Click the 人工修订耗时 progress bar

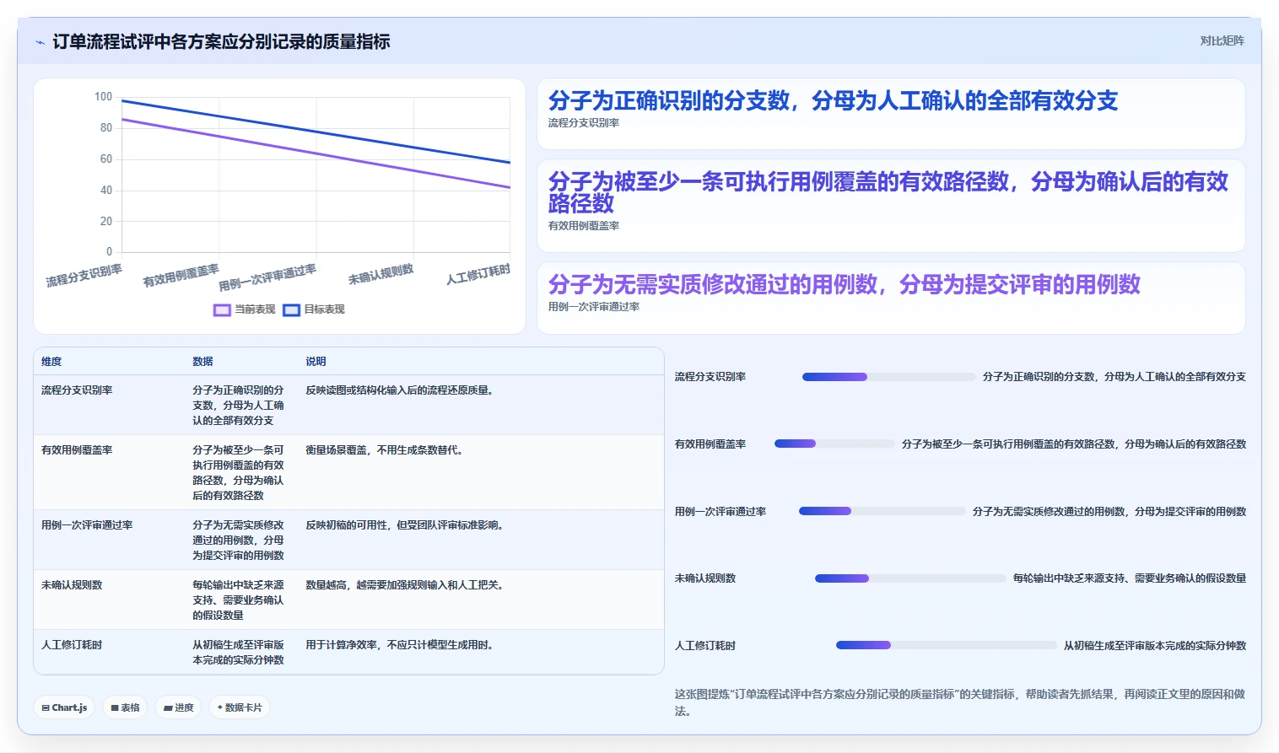(x=946, y=645)
